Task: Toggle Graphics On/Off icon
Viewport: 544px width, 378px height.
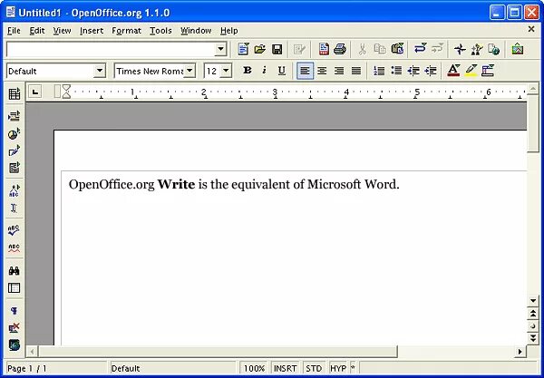Action: 15,327
